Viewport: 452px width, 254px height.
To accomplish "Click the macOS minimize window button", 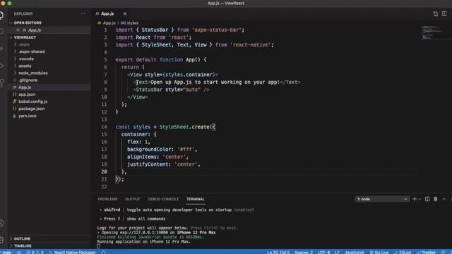I will coord(3,3).
